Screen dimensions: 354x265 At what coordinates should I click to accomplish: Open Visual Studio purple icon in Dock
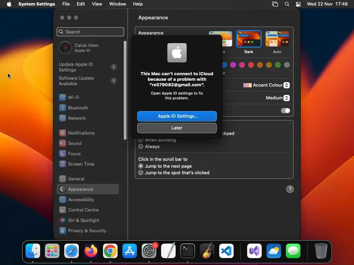pos(254,251)
